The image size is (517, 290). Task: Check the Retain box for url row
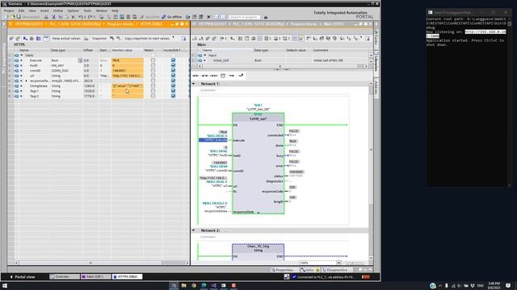[153, 76]
